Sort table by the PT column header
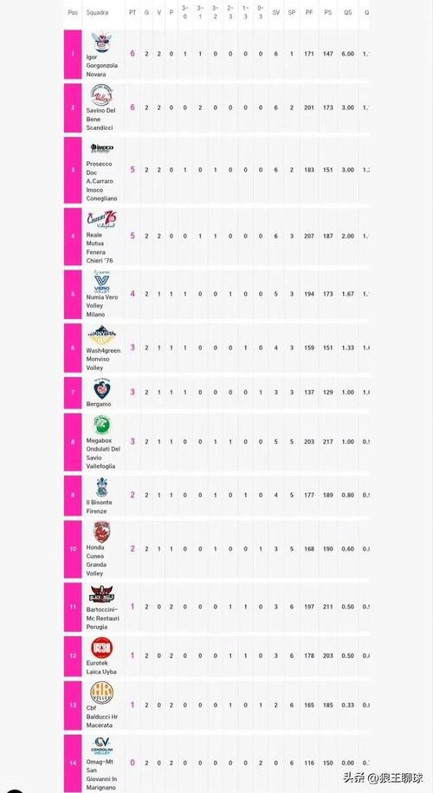 pos(132,13)
